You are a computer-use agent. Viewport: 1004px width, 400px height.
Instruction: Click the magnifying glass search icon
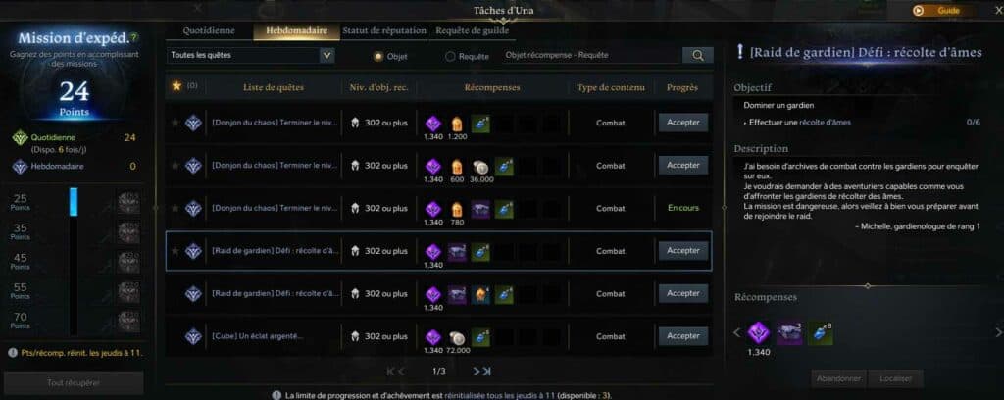(x=698, y=56)
